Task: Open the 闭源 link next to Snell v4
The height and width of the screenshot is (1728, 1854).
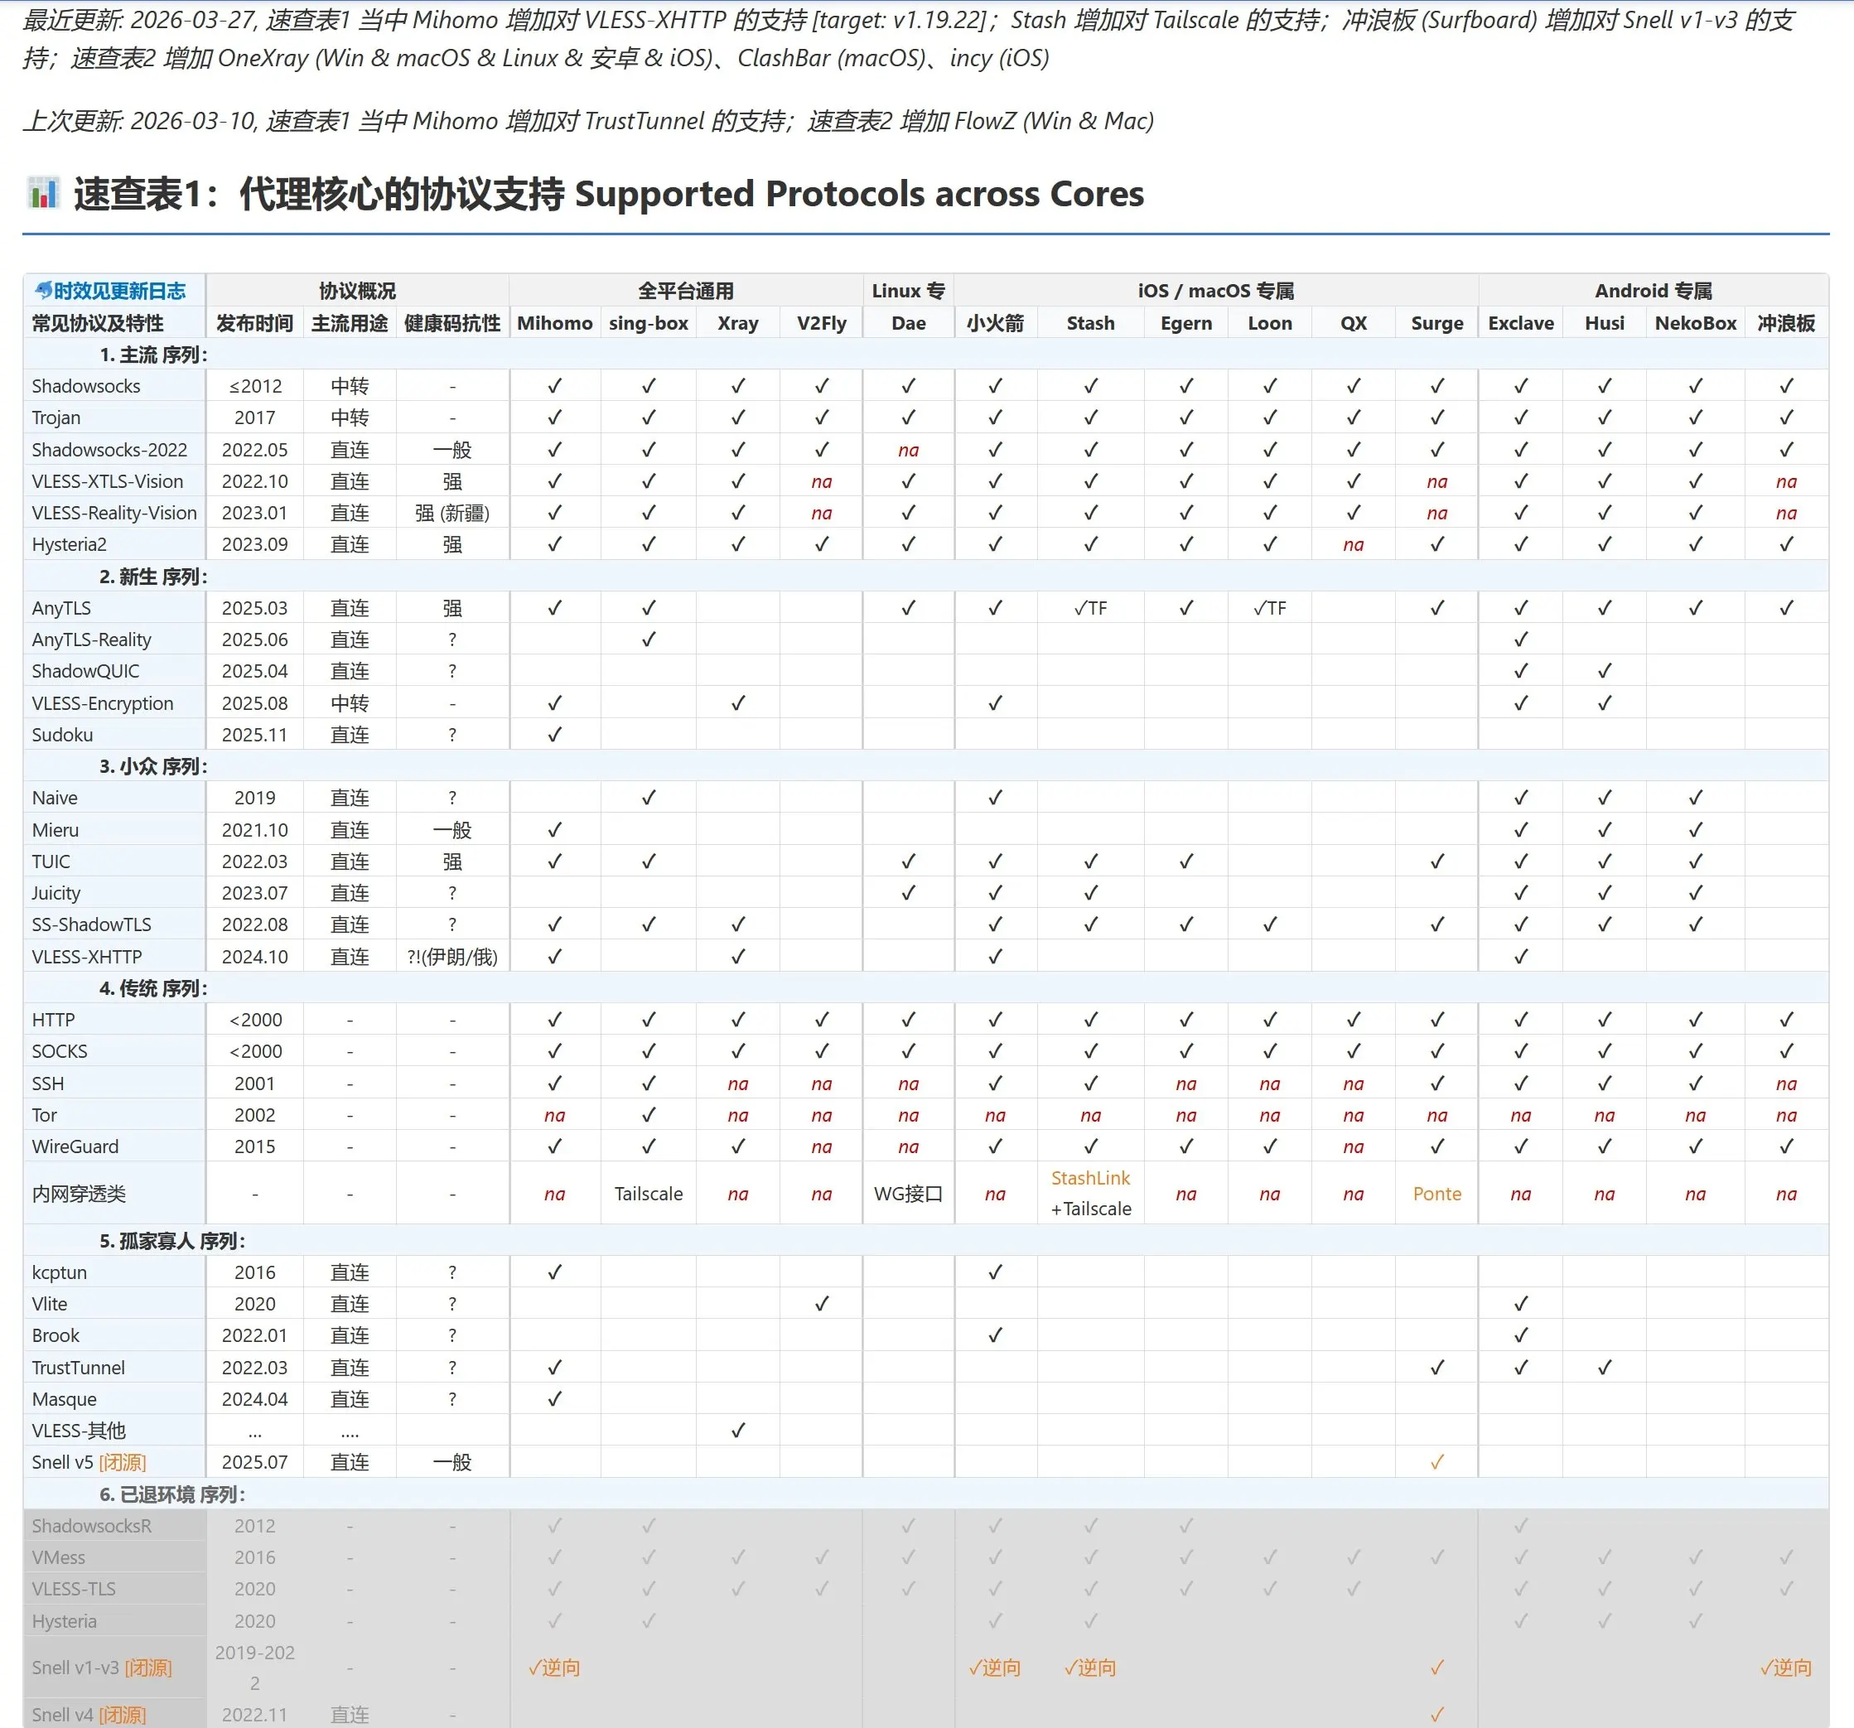Action: coord(122,1714)
